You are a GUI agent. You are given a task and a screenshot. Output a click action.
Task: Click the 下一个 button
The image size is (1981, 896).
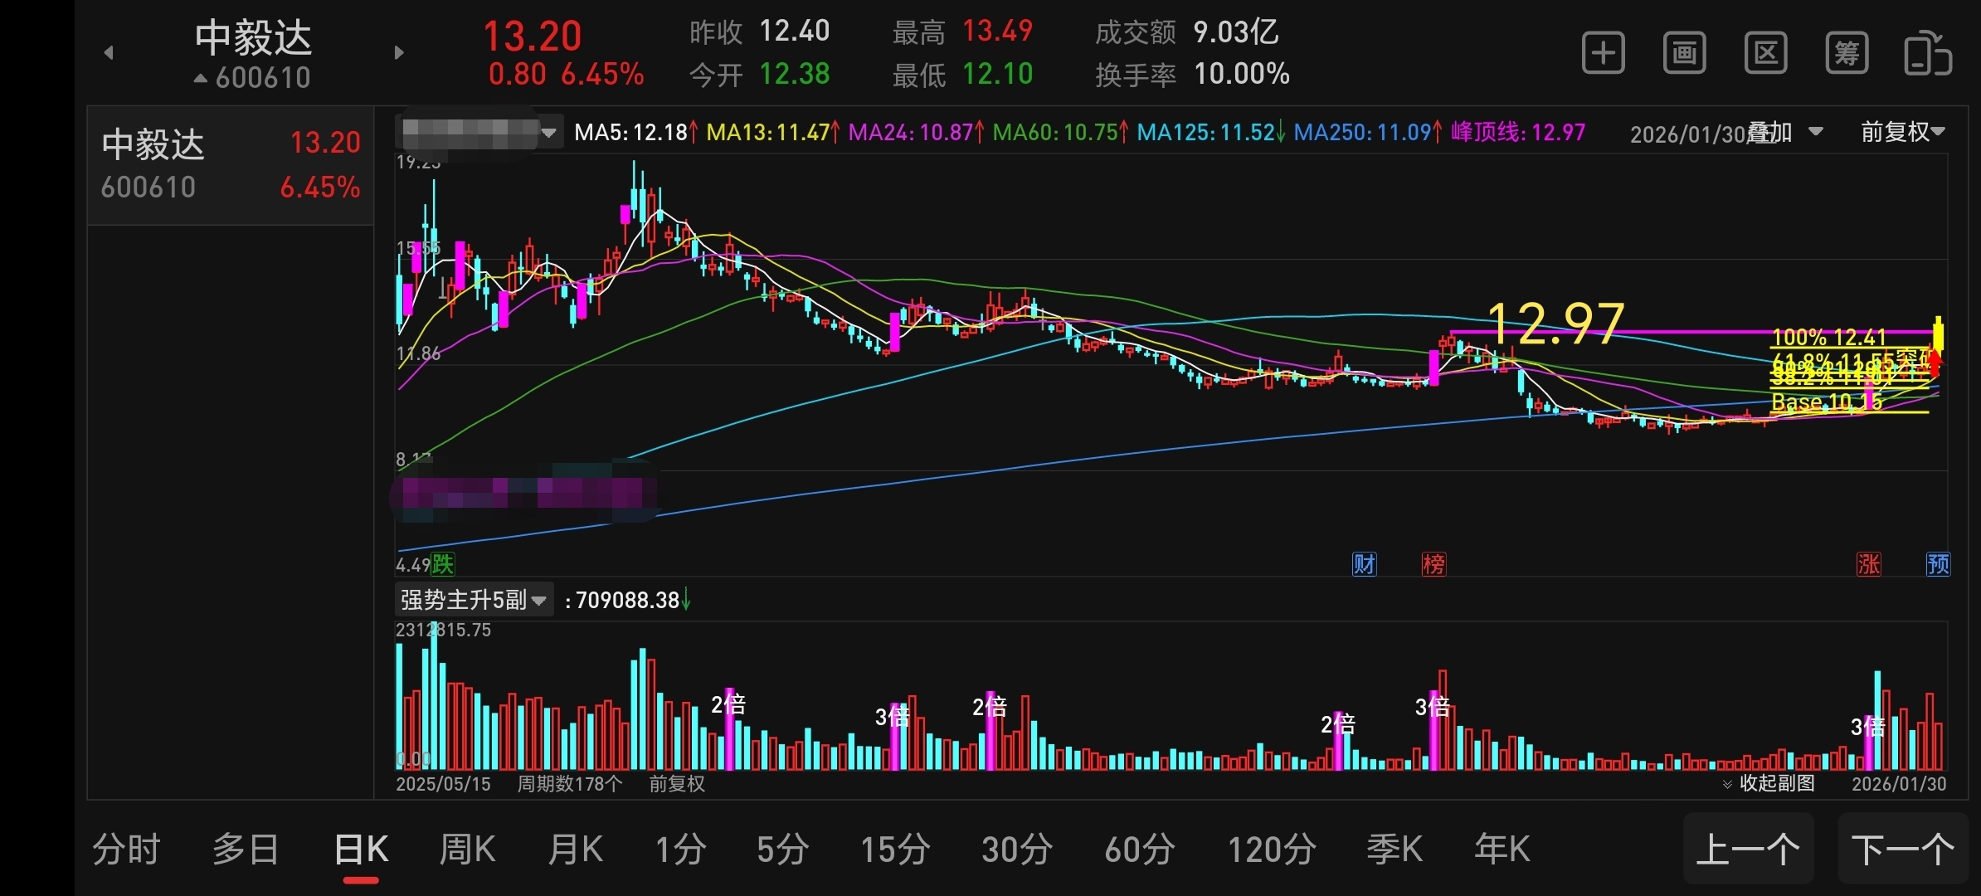[x=1902, y=850]
